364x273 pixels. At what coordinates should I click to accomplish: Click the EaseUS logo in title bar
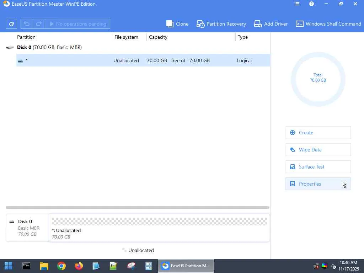point(6,4)
